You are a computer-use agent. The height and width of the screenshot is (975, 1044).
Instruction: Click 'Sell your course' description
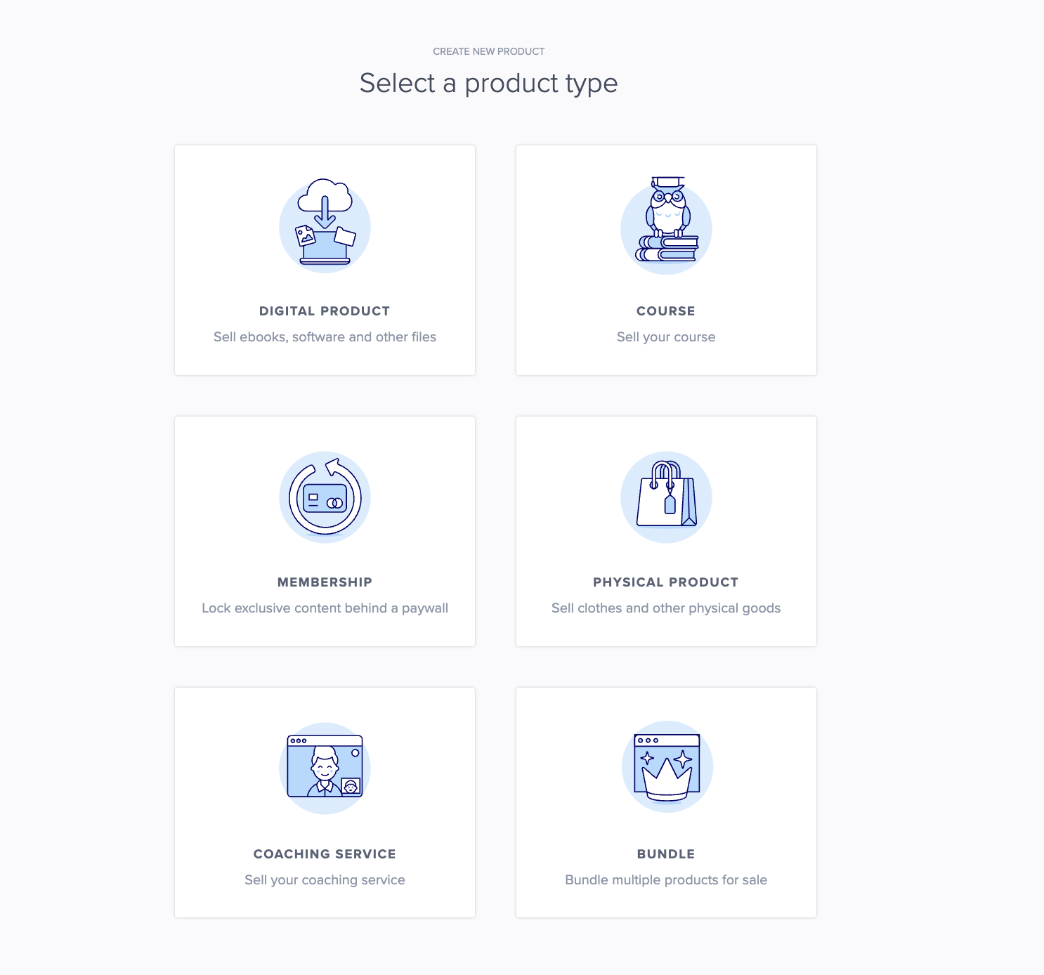pos(666,337)
